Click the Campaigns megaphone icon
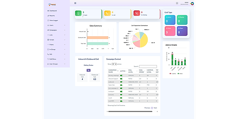 [x=48, y=30]
